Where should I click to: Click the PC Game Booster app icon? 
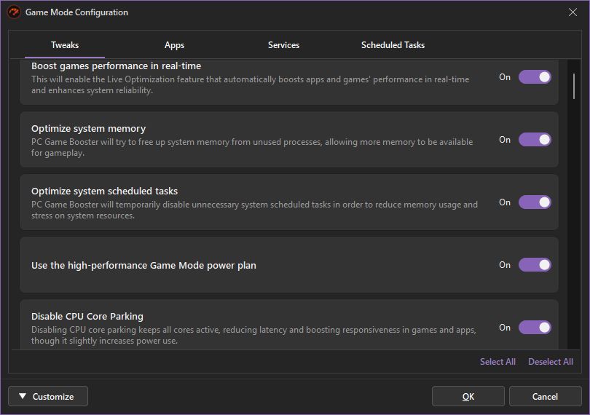14,12
